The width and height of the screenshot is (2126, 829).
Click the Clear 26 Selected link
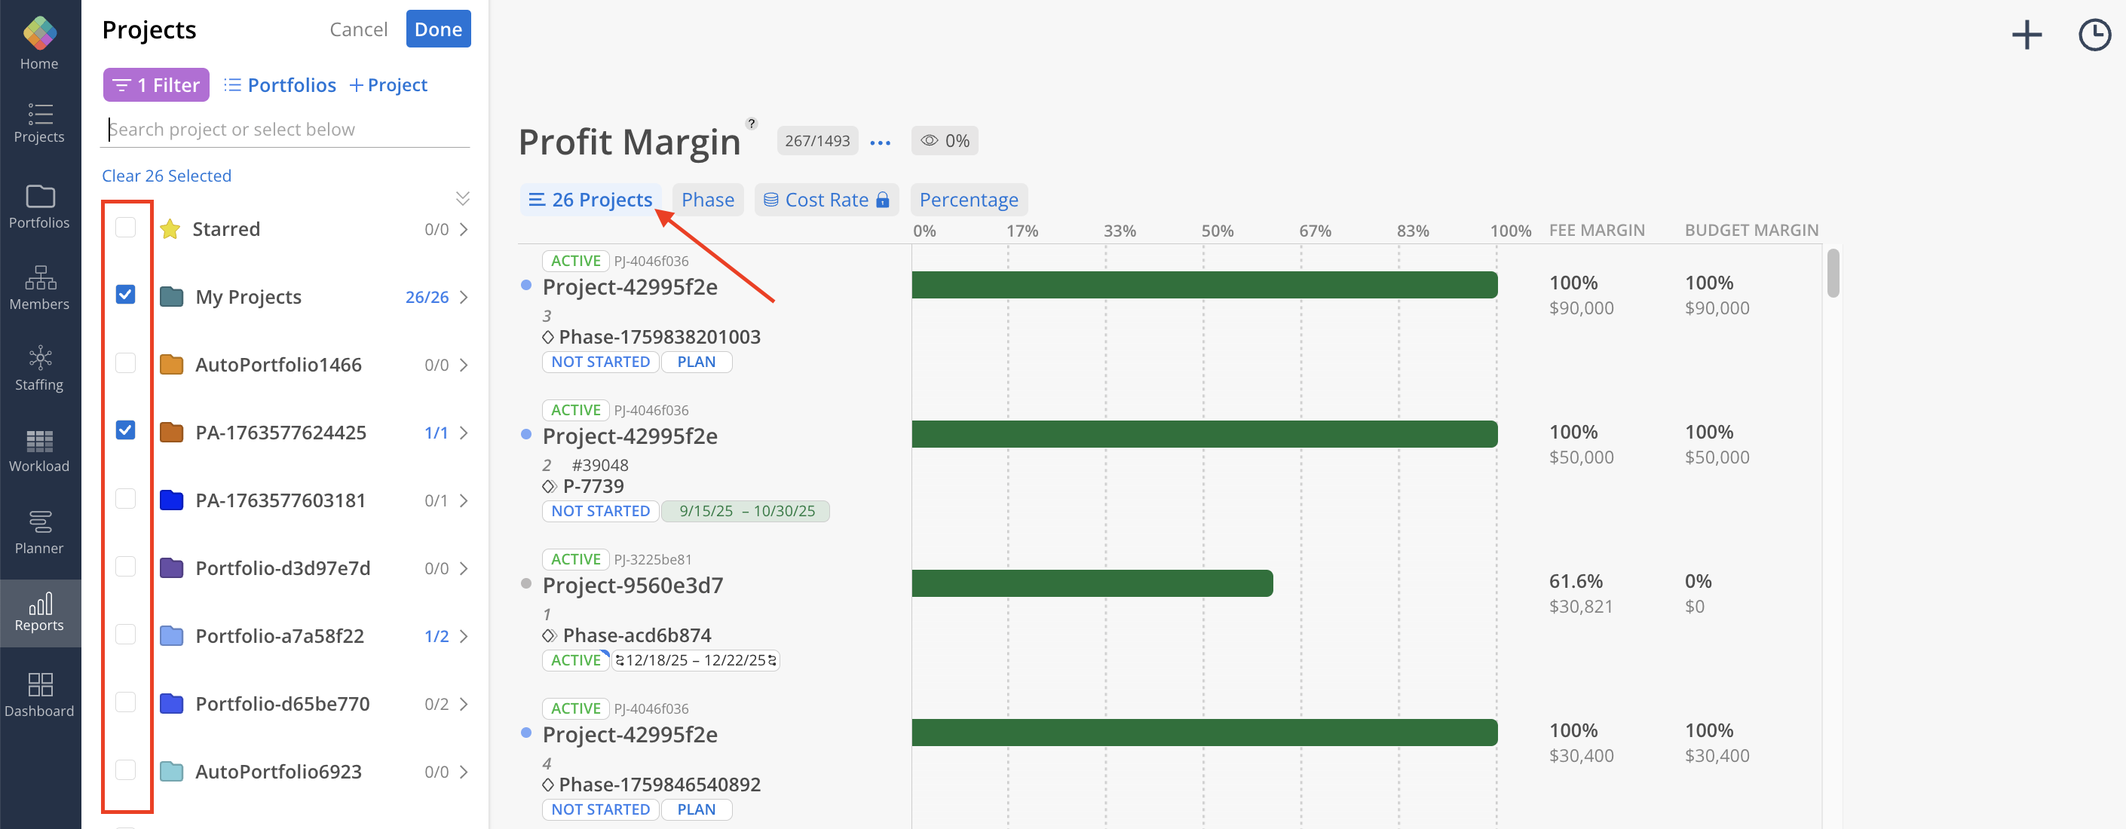pyautogui.click(x=166, y=176)
